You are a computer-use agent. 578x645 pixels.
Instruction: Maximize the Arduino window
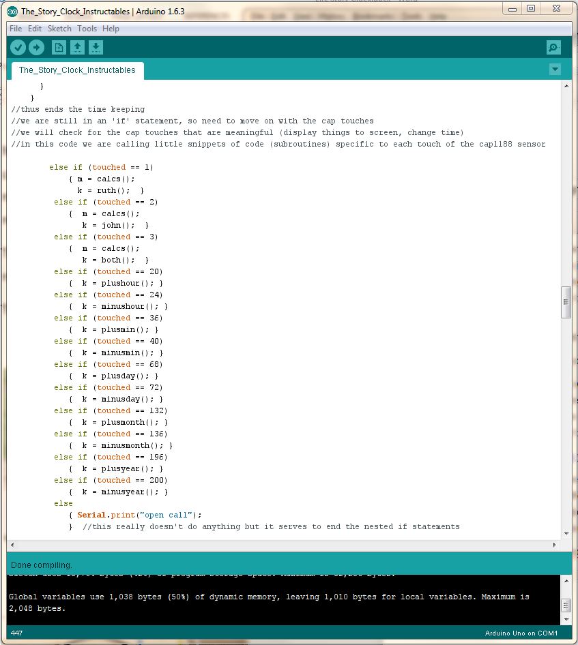pos(531,9)
